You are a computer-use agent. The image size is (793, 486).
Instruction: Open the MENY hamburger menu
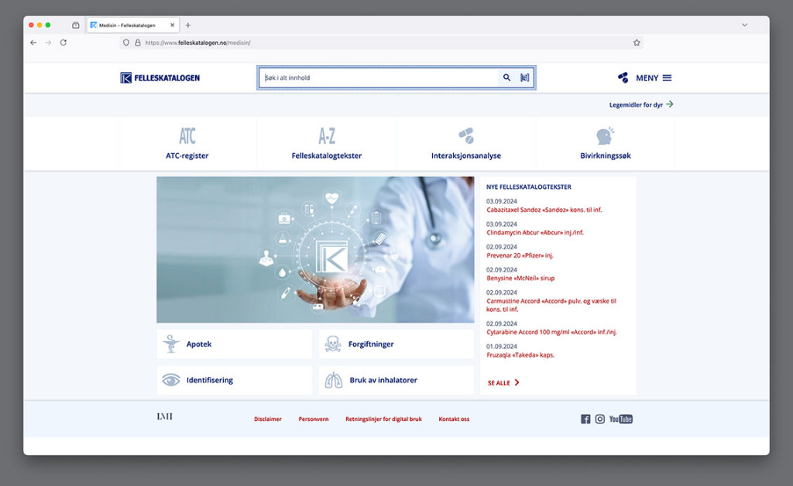pos(667,78)
